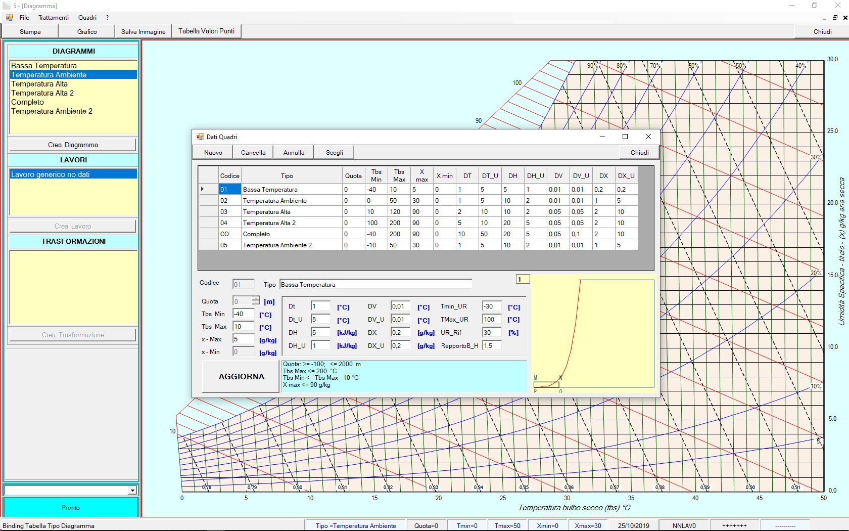Click the DH input field
Viewport: 849px width, 531px height.
[320, 332]
